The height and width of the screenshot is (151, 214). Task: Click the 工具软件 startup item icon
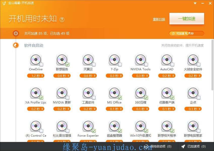coord(88,93)
